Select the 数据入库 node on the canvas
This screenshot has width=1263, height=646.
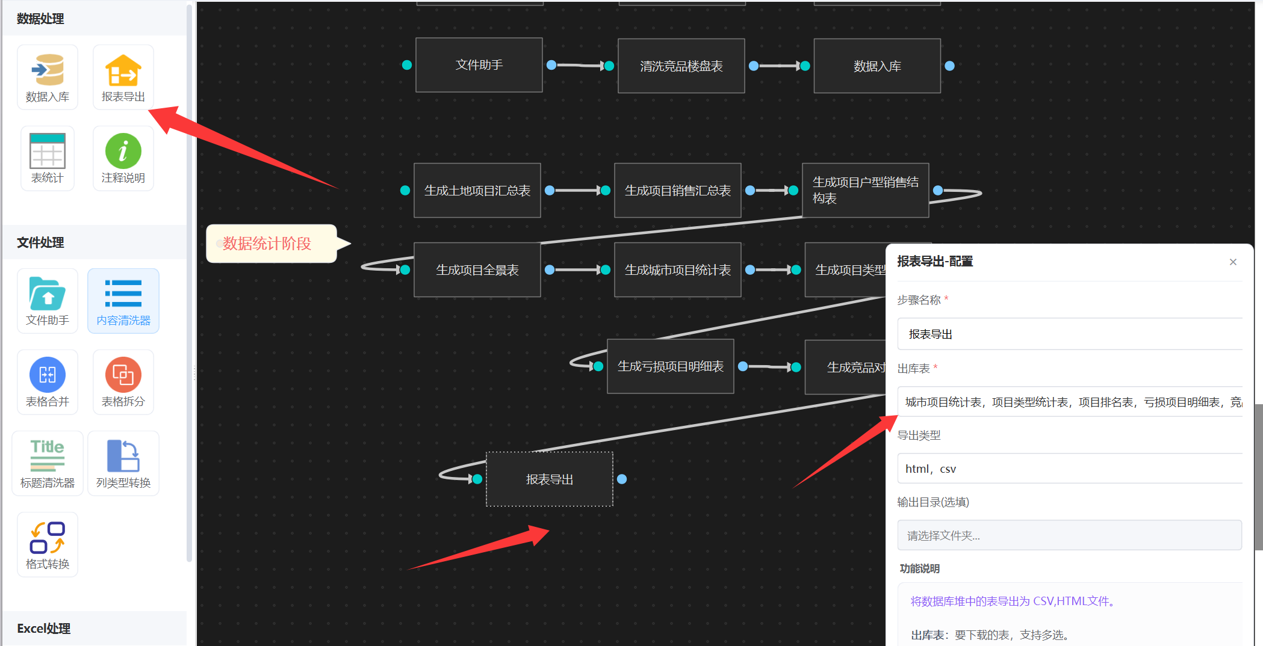877,66
